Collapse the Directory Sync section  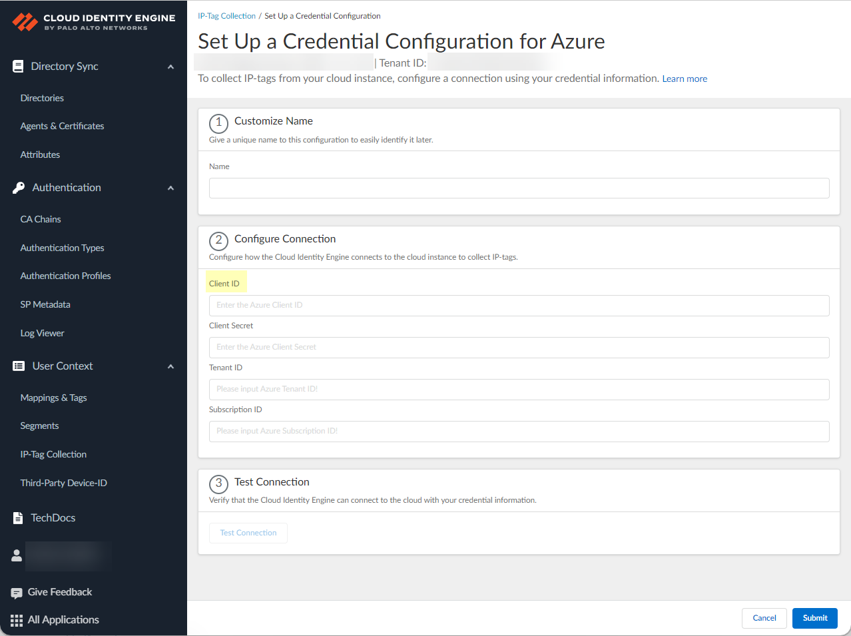170,67
